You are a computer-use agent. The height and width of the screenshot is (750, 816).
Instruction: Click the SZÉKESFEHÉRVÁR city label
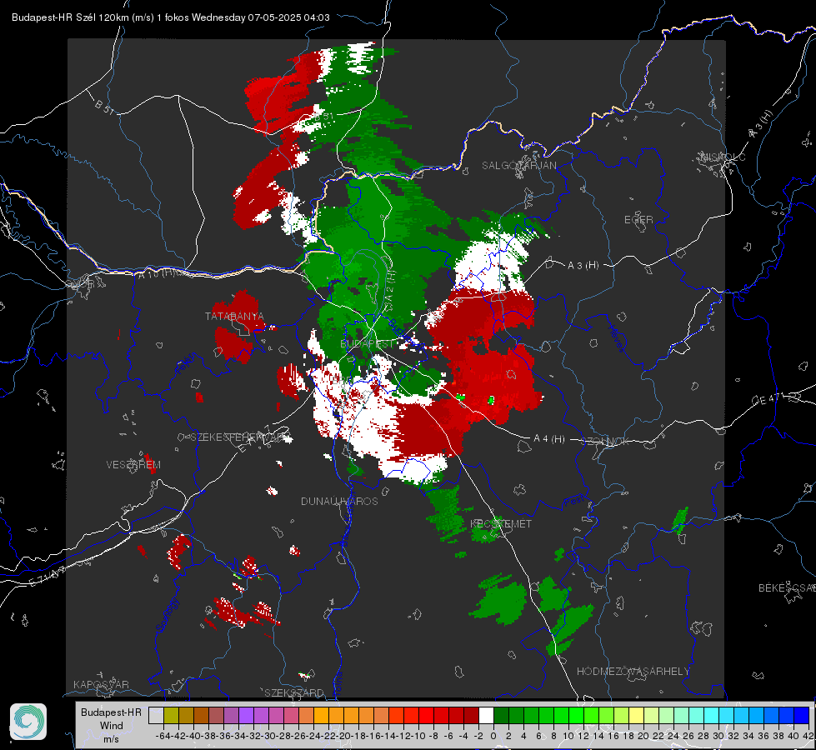pos(239,437)
